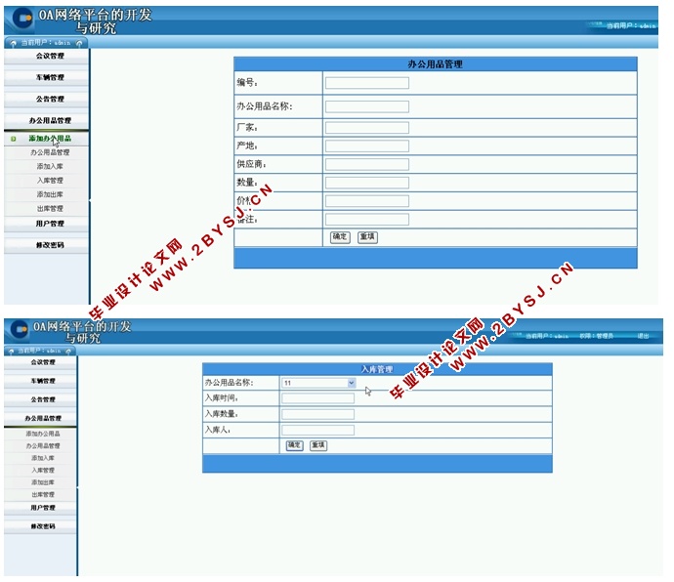Viewport: 674px width, 582px height.
Task: Click 当前用户: admin in the 入库管理 page header
Action: click(547, 336)
